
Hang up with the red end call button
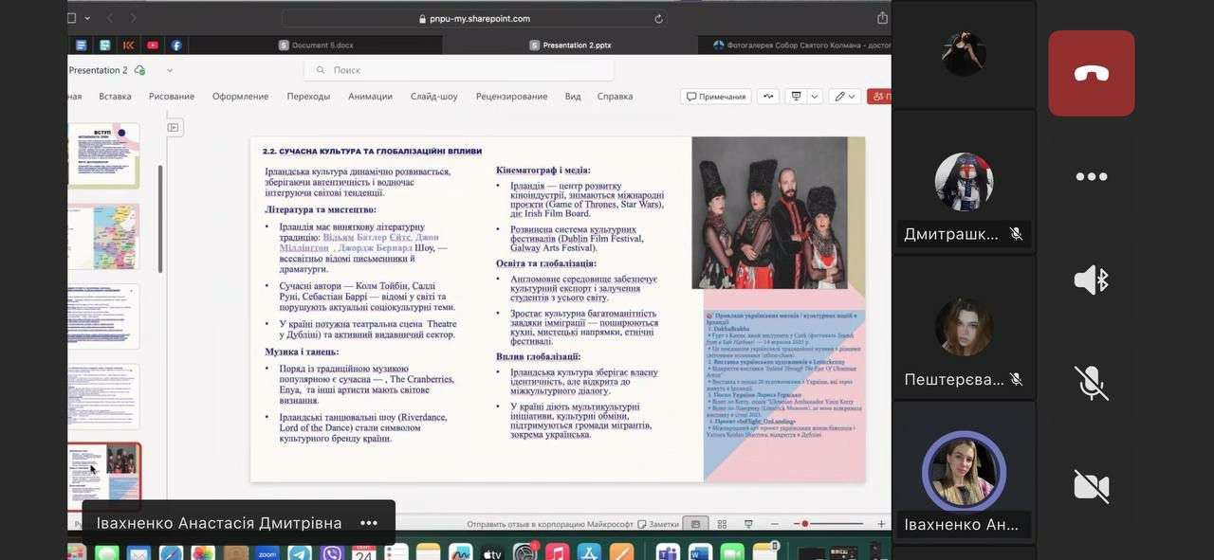(x=1091, y=74)
